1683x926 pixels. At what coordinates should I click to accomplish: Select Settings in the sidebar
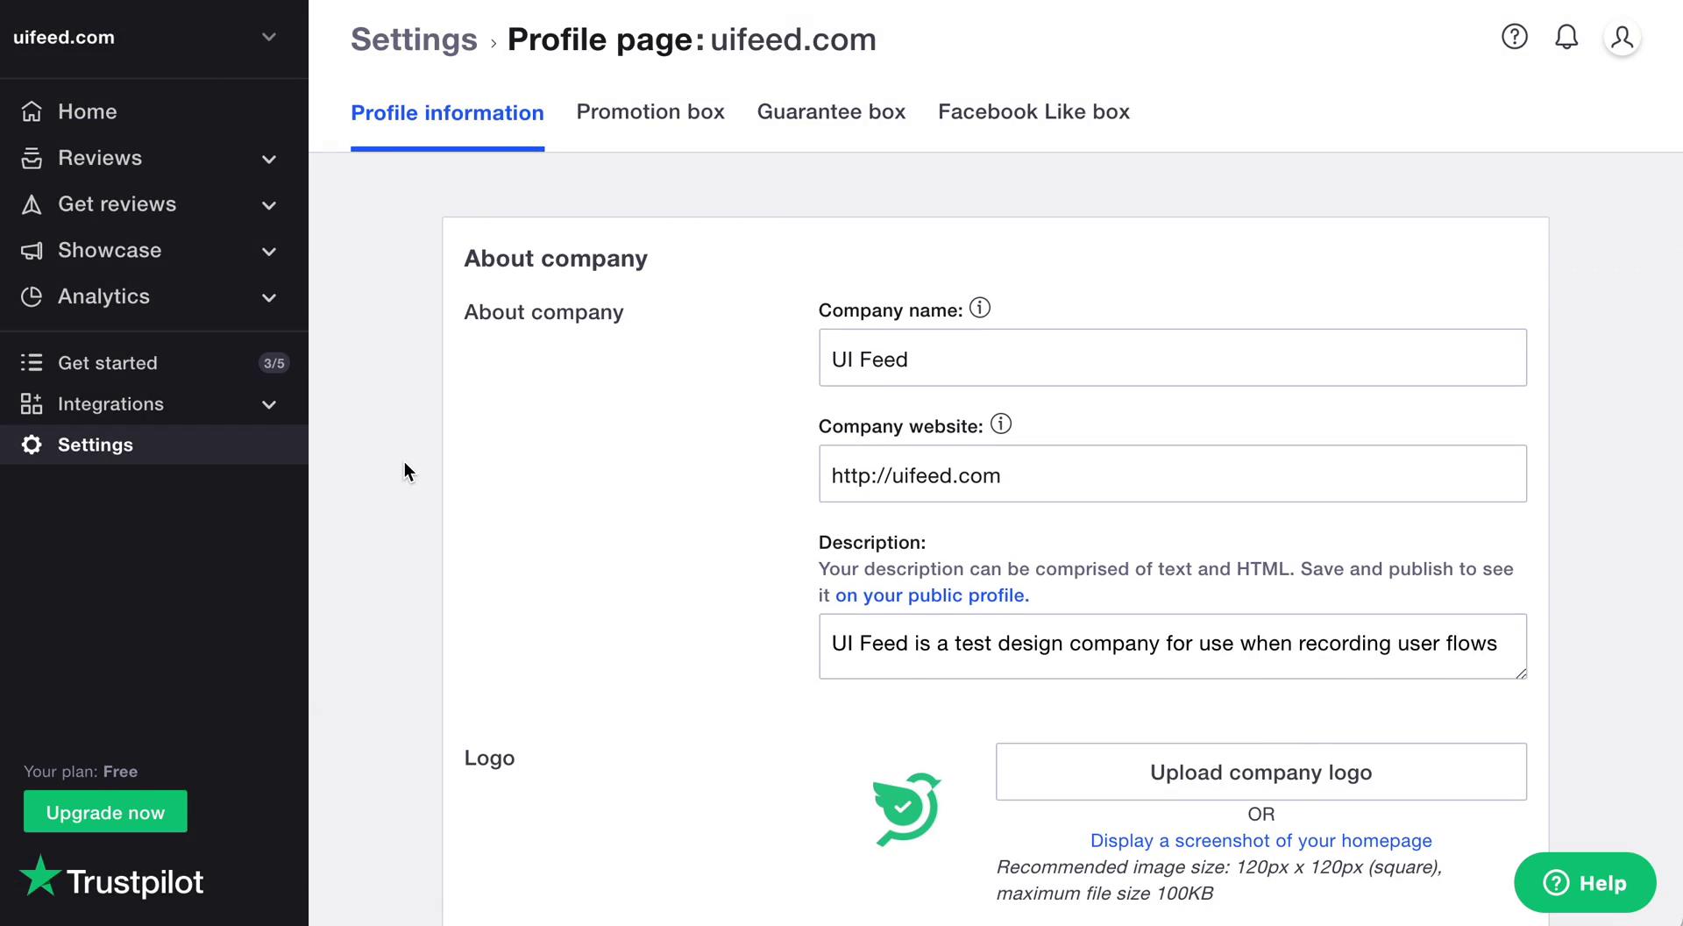pyautogui.click(x=153, y=445)
